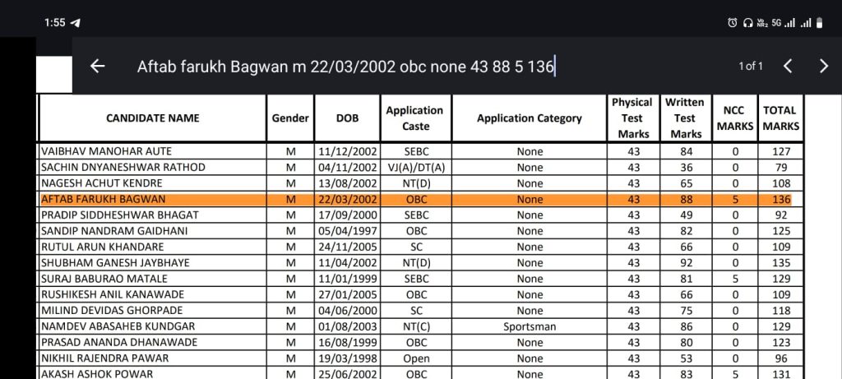Tap the CANDIDATE NAME column header
842x379 pixels.
pyautogui.click(x=153, y=118)
